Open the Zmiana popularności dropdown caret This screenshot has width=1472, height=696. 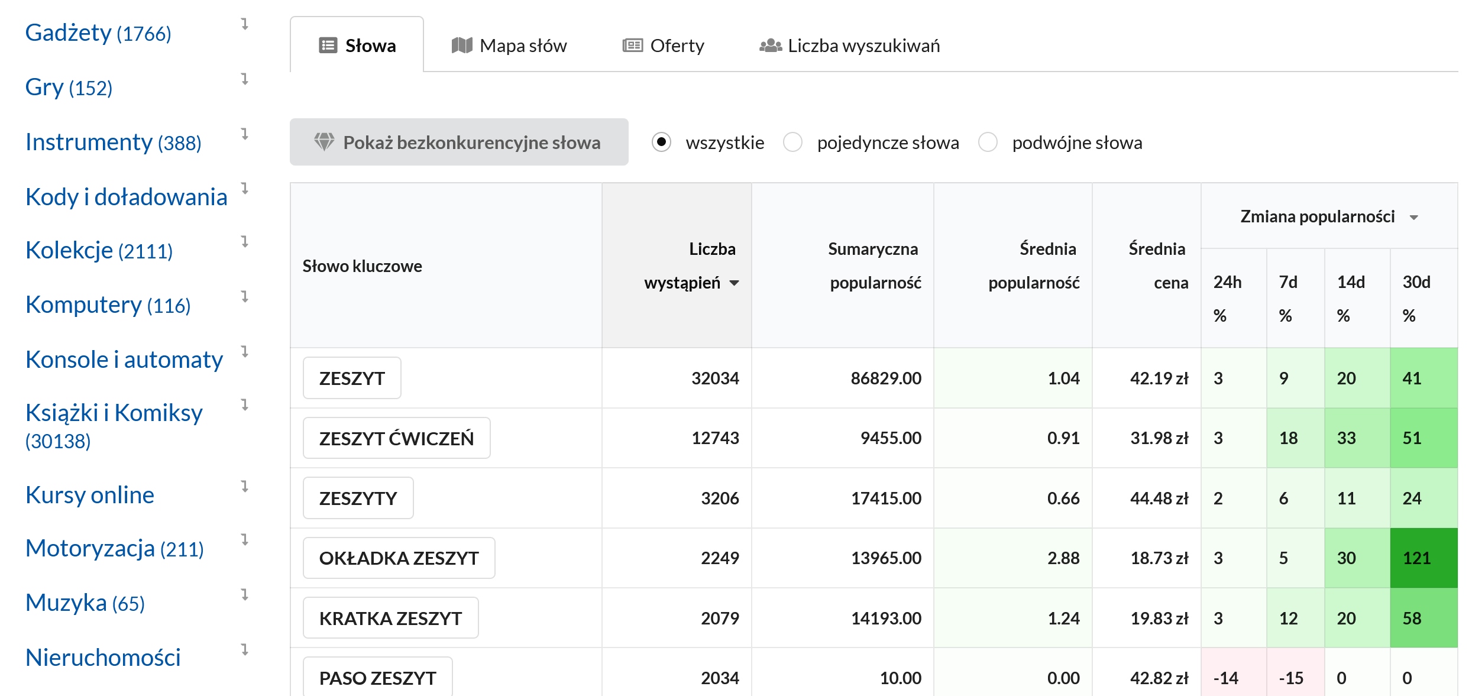click(1413, 218)
